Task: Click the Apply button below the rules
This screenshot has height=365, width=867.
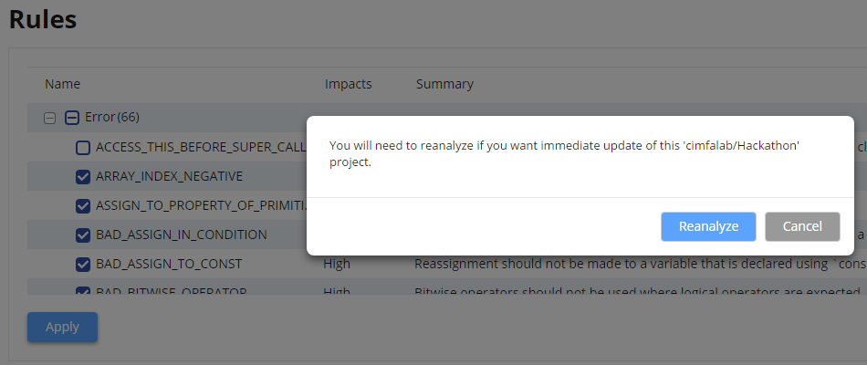Action: click(x=62, y=327)
